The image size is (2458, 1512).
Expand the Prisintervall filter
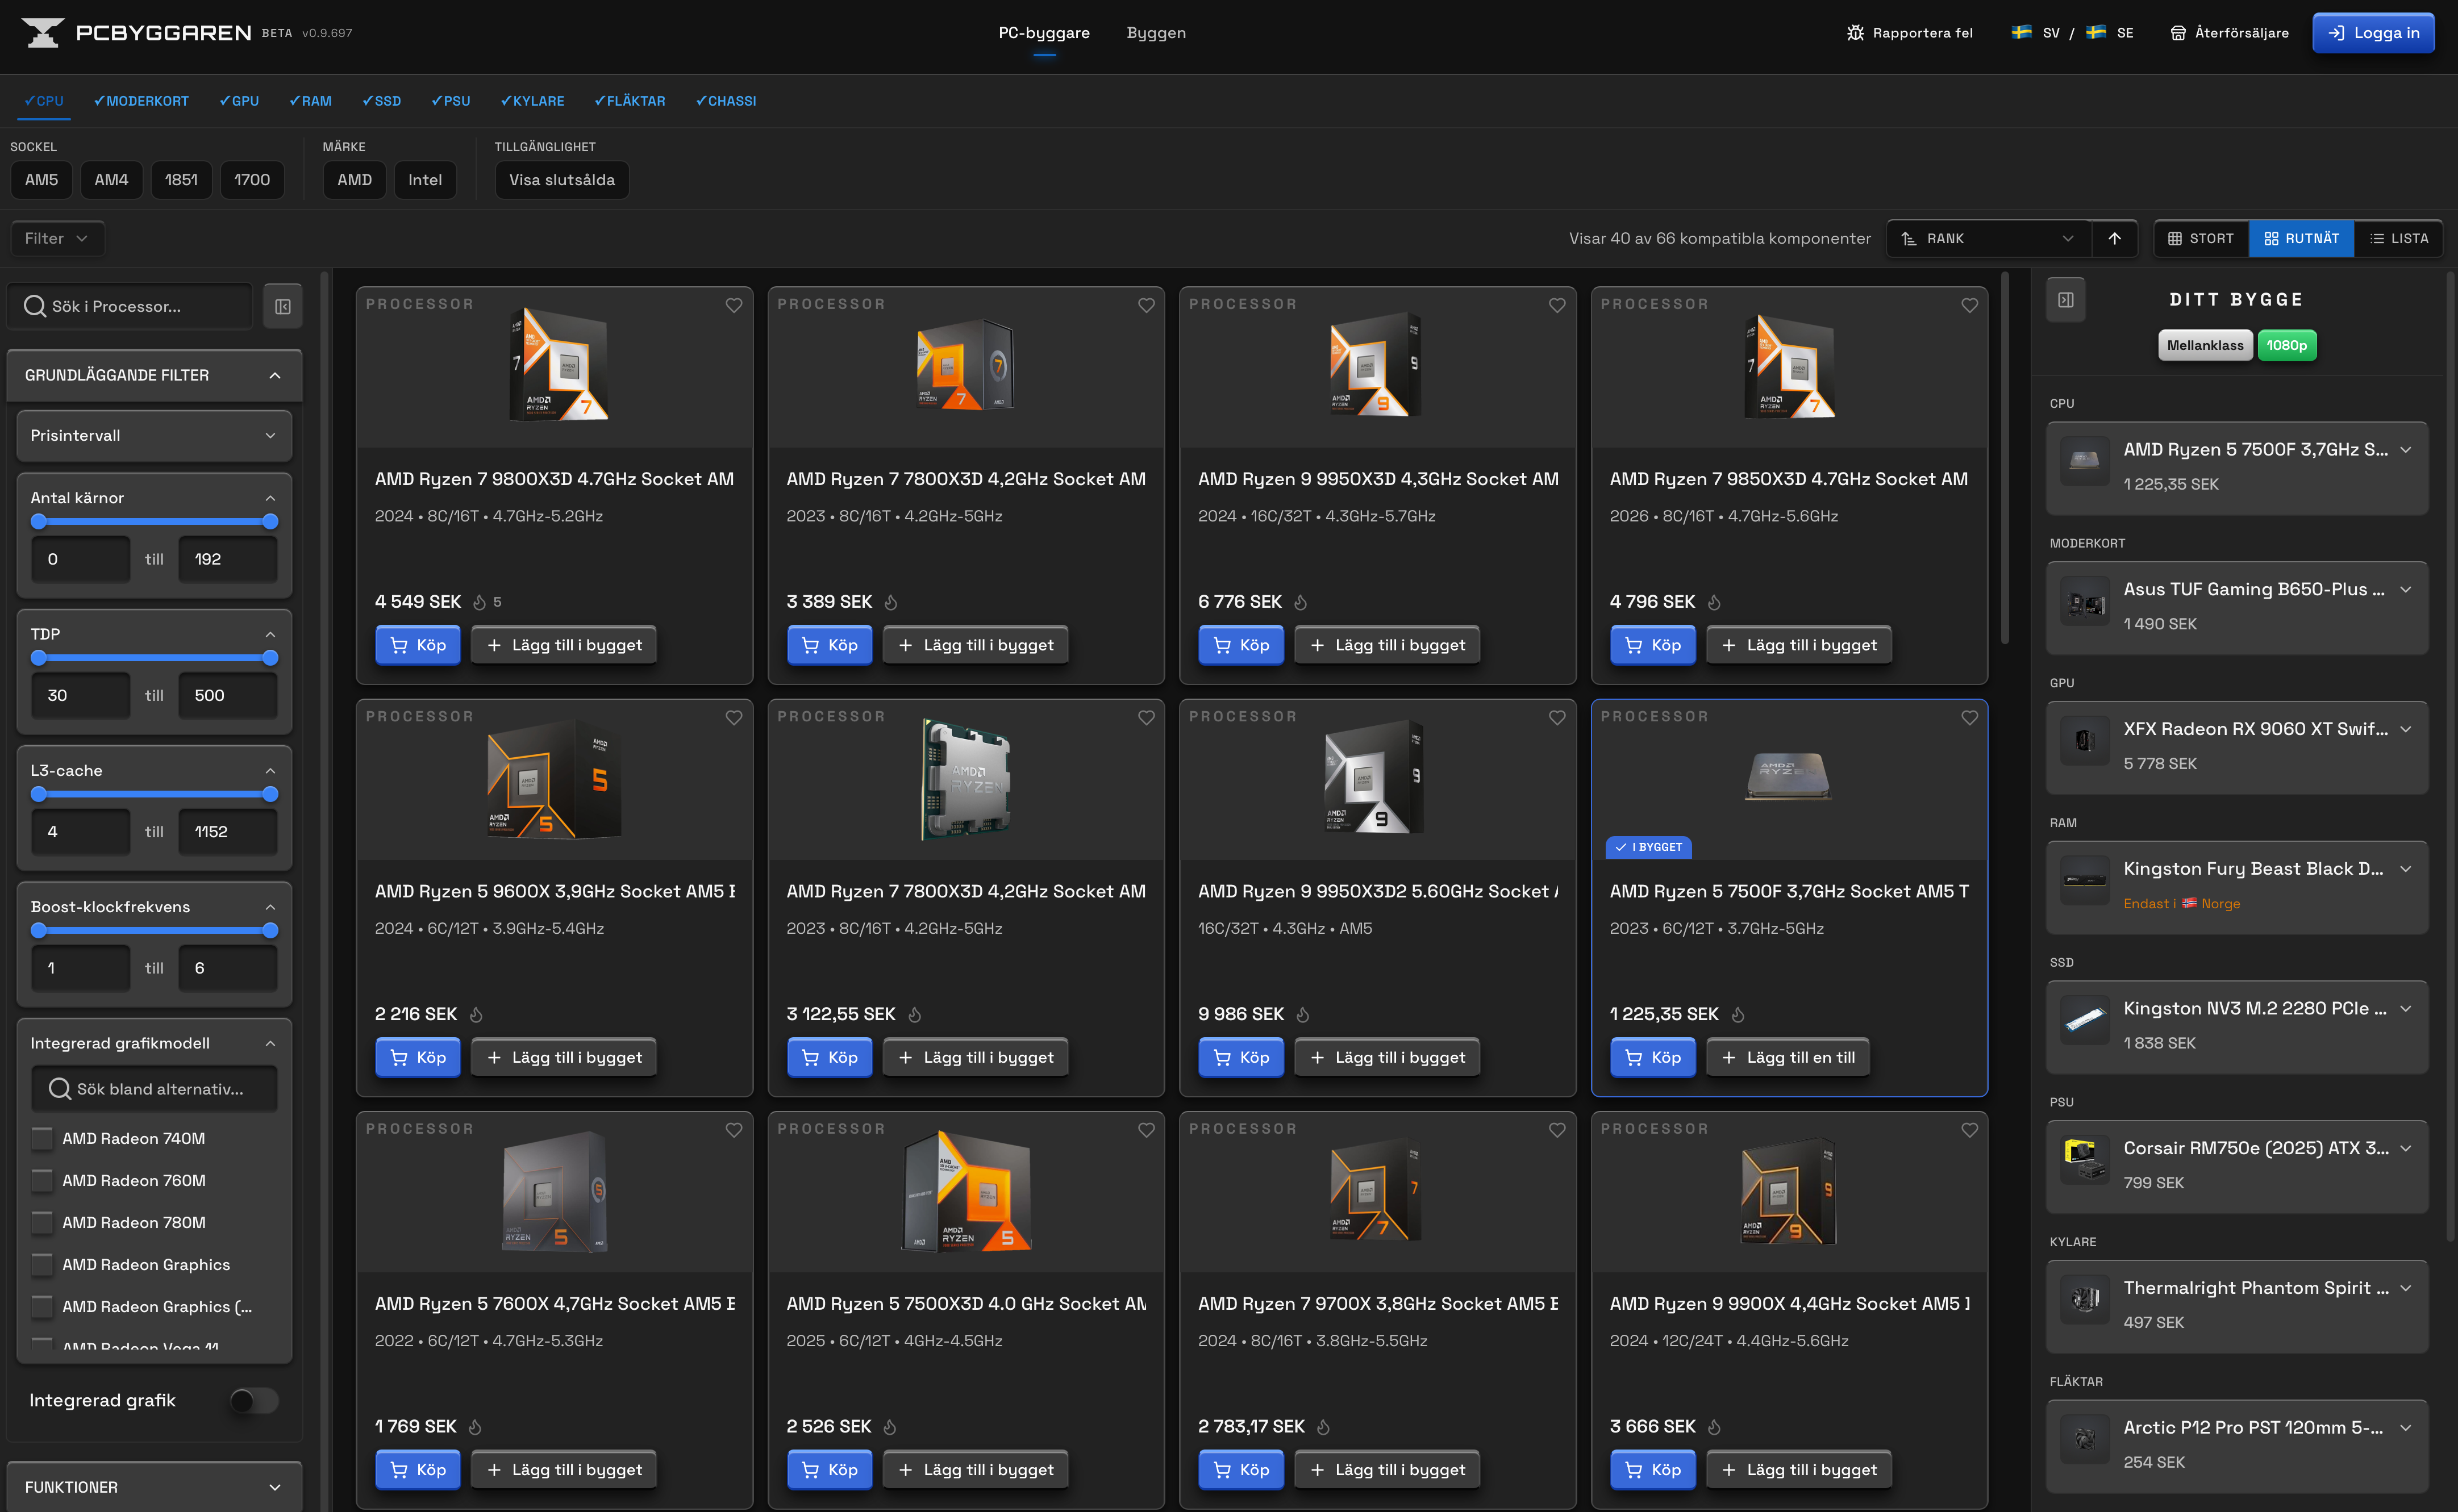[x=154, y=436]
